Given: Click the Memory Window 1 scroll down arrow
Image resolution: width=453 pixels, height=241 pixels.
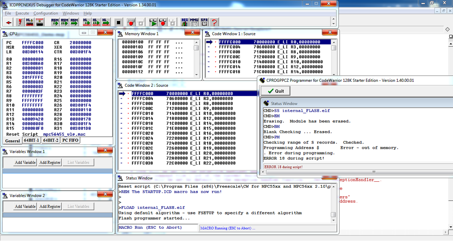Looking at the screenshot, I should 196,75.
